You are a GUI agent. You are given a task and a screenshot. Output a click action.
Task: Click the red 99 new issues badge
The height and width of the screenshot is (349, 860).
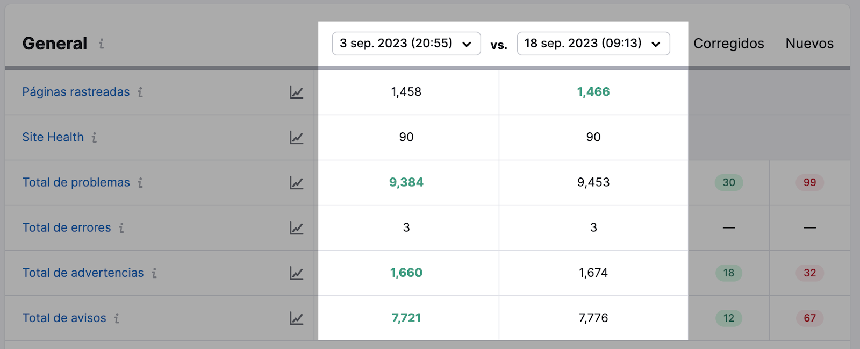[809, 182]
